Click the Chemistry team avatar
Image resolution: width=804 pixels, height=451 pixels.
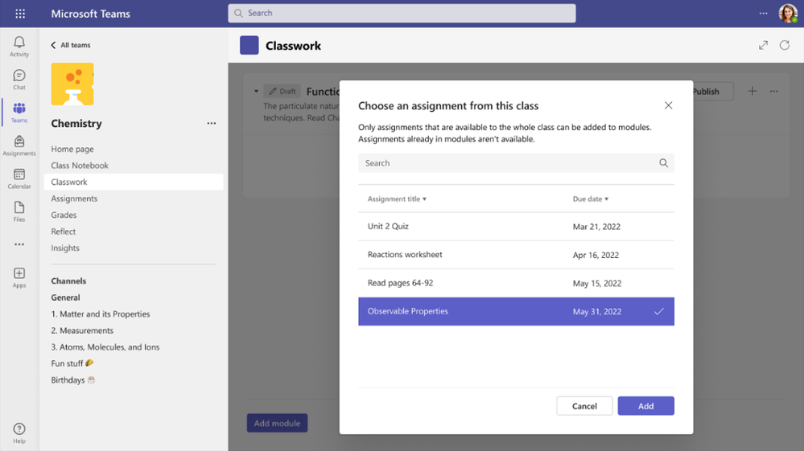click(72, 84)
